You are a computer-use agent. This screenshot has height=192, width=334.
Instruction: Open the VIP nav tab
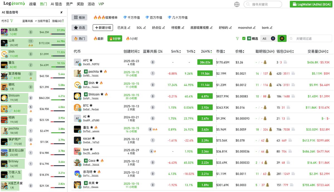(101, 4)
